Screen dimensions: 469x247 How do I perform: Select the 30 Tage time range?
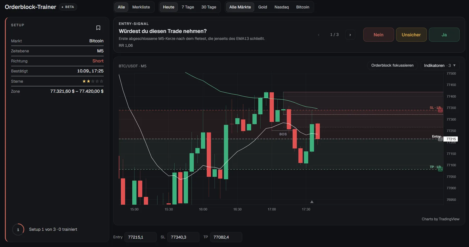209,7
